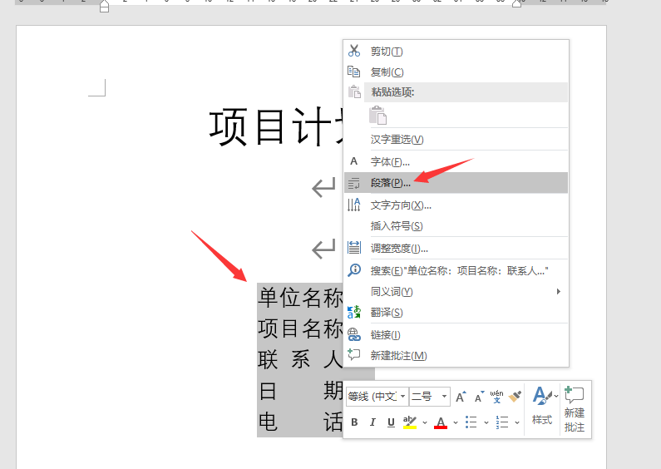Select 剪切(T) menu item

pyautogui.click(x=456, y=51)
